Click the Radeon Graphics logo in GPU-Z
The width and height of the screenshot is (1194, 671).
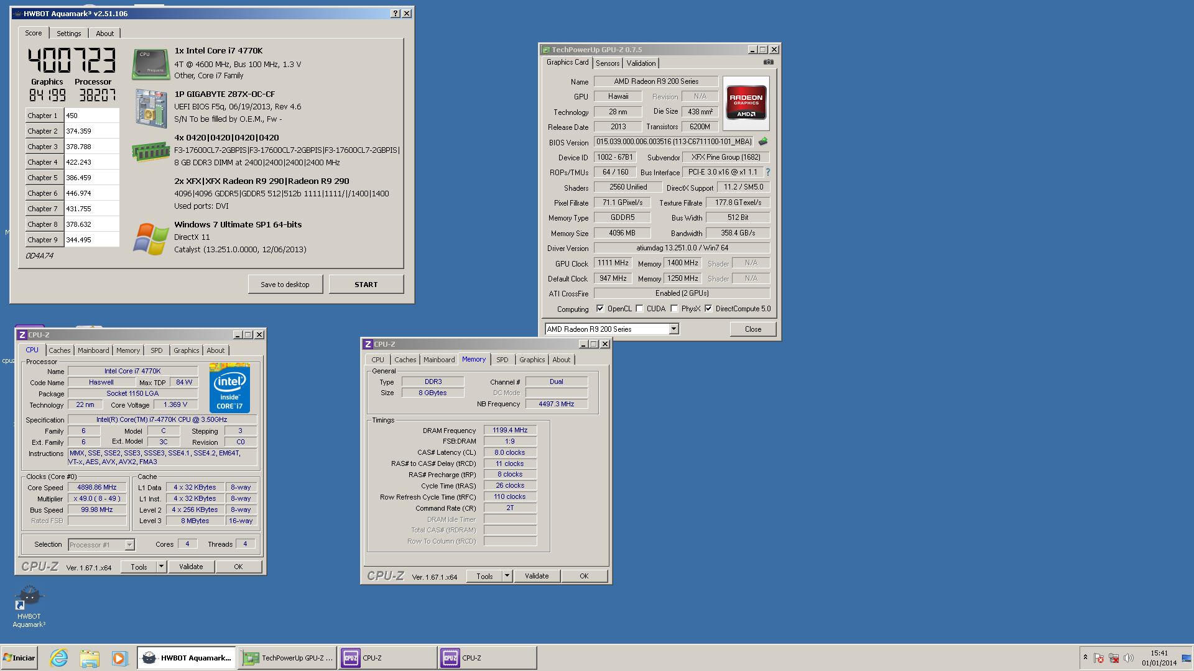point(746,103)
